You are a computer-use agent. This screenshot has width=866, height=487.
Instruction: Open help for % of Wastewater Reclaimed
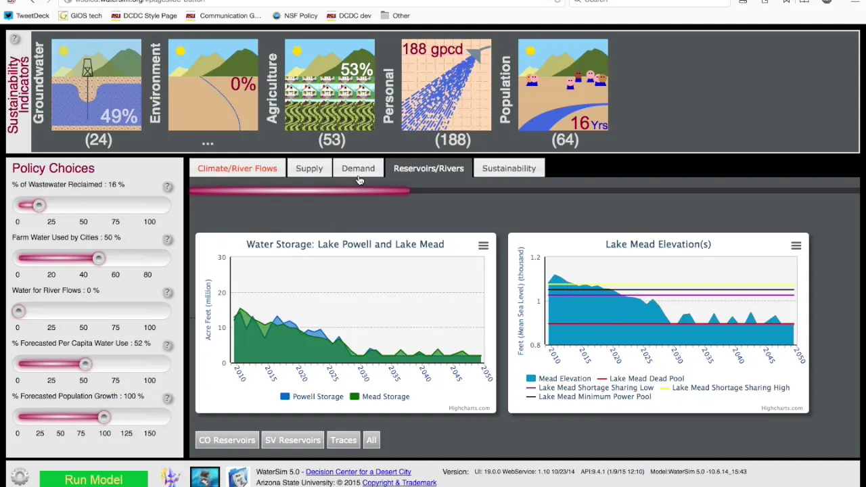pyautogui.click(x=167, y=187)
